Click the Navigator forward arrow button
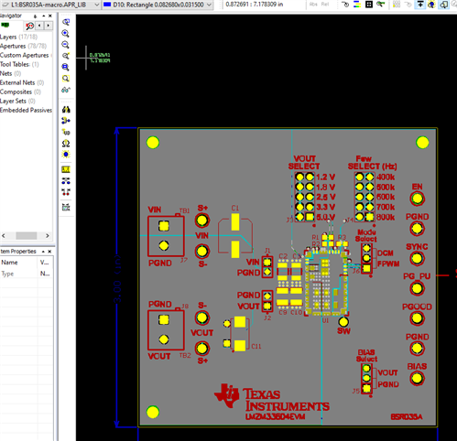This screenshot has height=441, width=457. click(x=48, y=26)
